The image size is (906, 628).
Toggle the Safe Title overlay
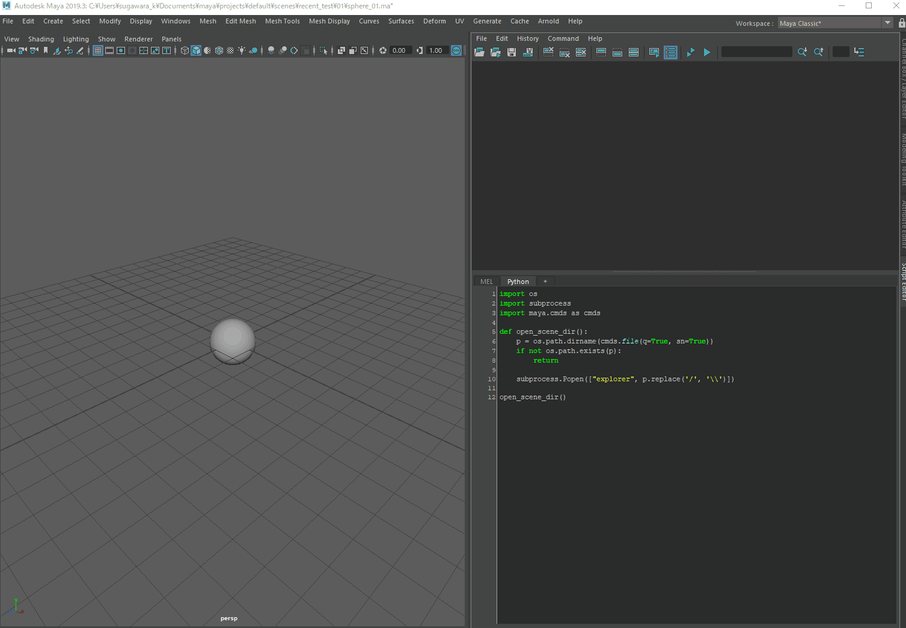167,50
